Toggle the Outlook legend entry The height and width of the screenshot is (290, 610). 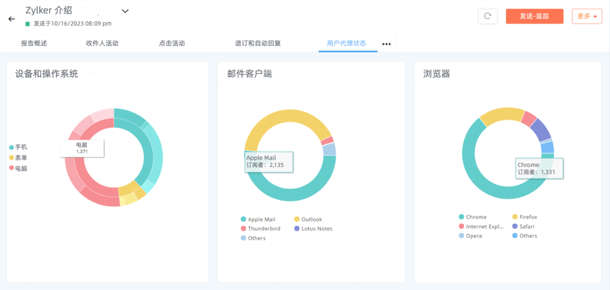[x=308, y=219]
